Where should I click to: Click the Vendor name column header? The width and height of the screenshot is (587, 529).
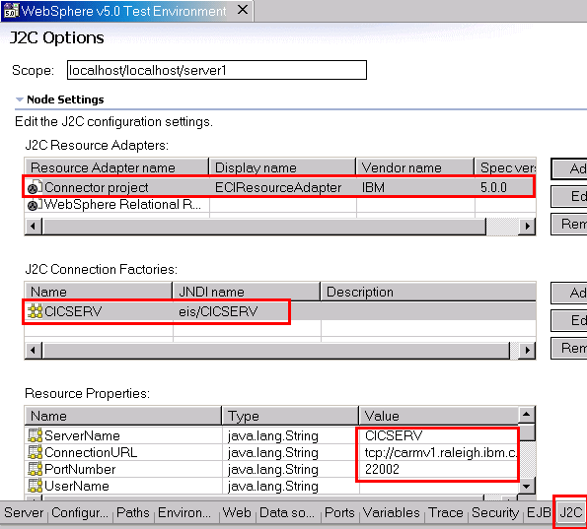pos(414,167)
